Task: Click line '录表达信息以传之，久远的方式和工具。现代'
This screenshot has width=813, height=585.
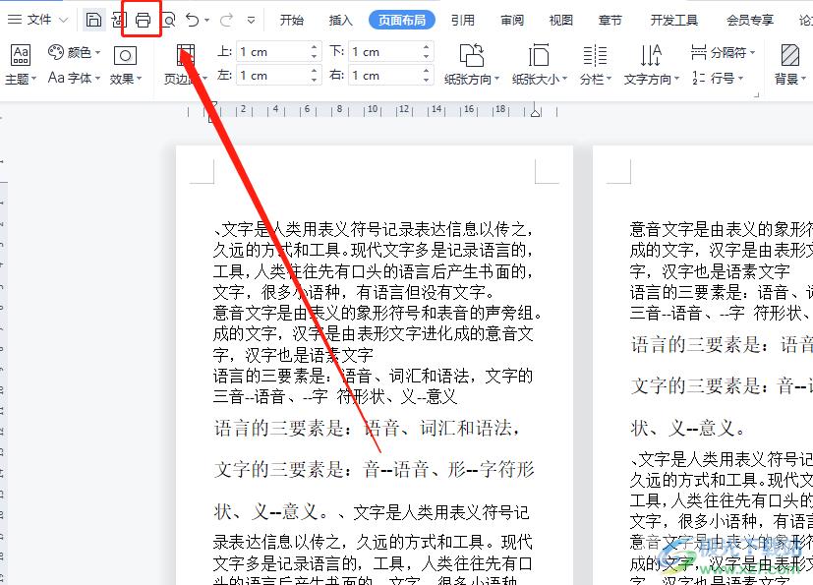Action: click(x=373, y=543)
